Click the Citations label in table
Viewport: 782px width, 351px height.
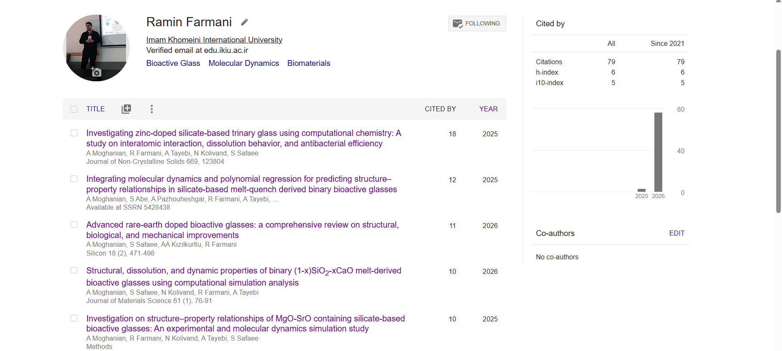pos(549,62)
